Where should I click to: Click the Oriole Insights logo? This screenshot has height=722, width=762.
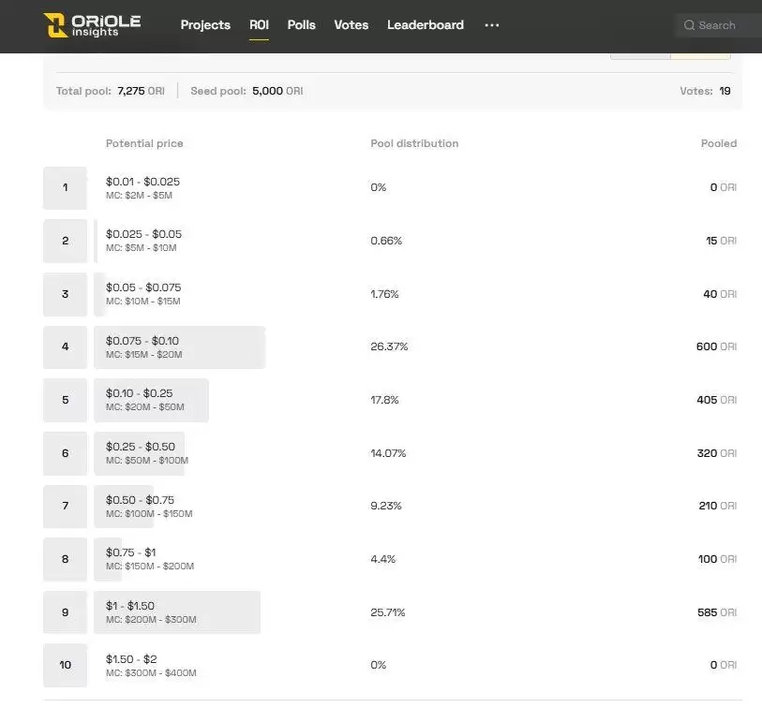point(92,25)
